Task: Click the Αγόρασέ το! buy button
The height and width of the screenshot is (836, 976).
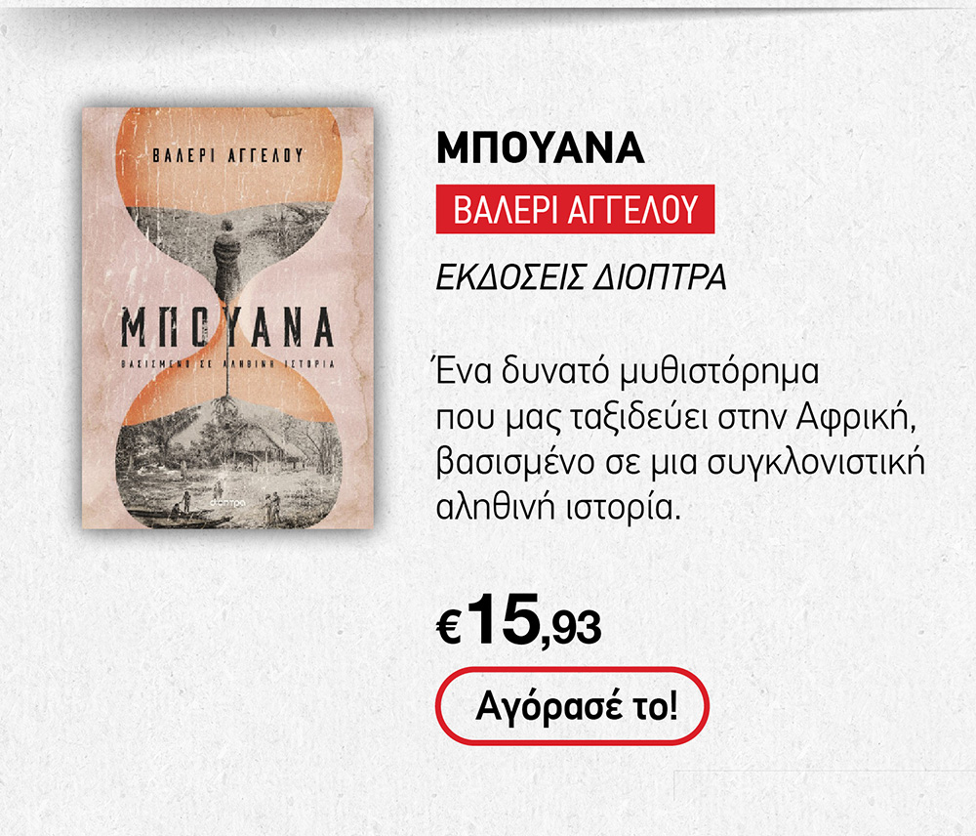Action: coord(572,706)
